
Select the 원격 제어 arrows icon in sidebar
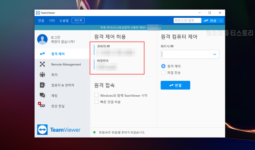click(42, 54)
